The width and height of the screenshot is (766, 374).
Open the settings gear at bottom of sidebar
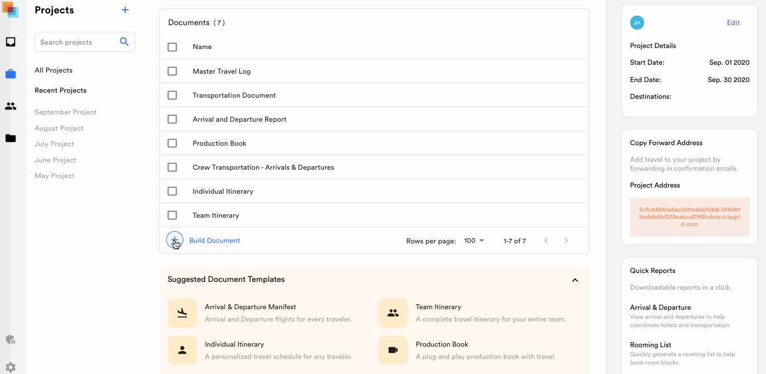click(x=10, y=366)
